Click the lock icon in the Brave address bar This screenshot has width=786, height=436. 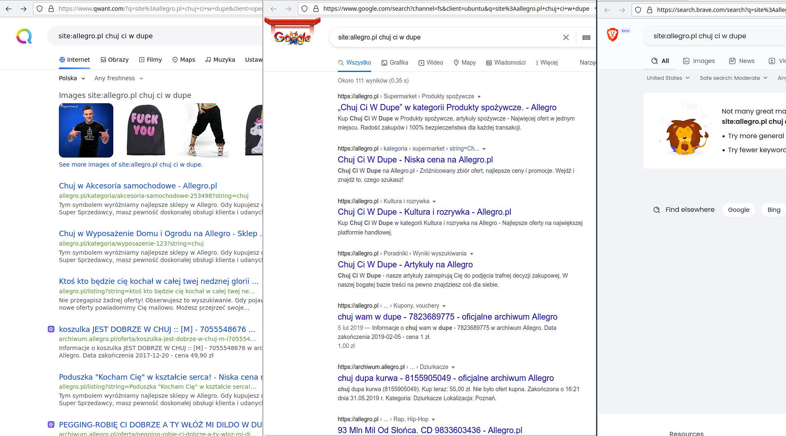[x=650, y=10]
